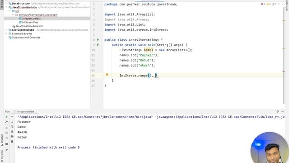The image size is (289, 163).
Task: Click the 'names' variable on line 10
Action: [x=149, y=50]
